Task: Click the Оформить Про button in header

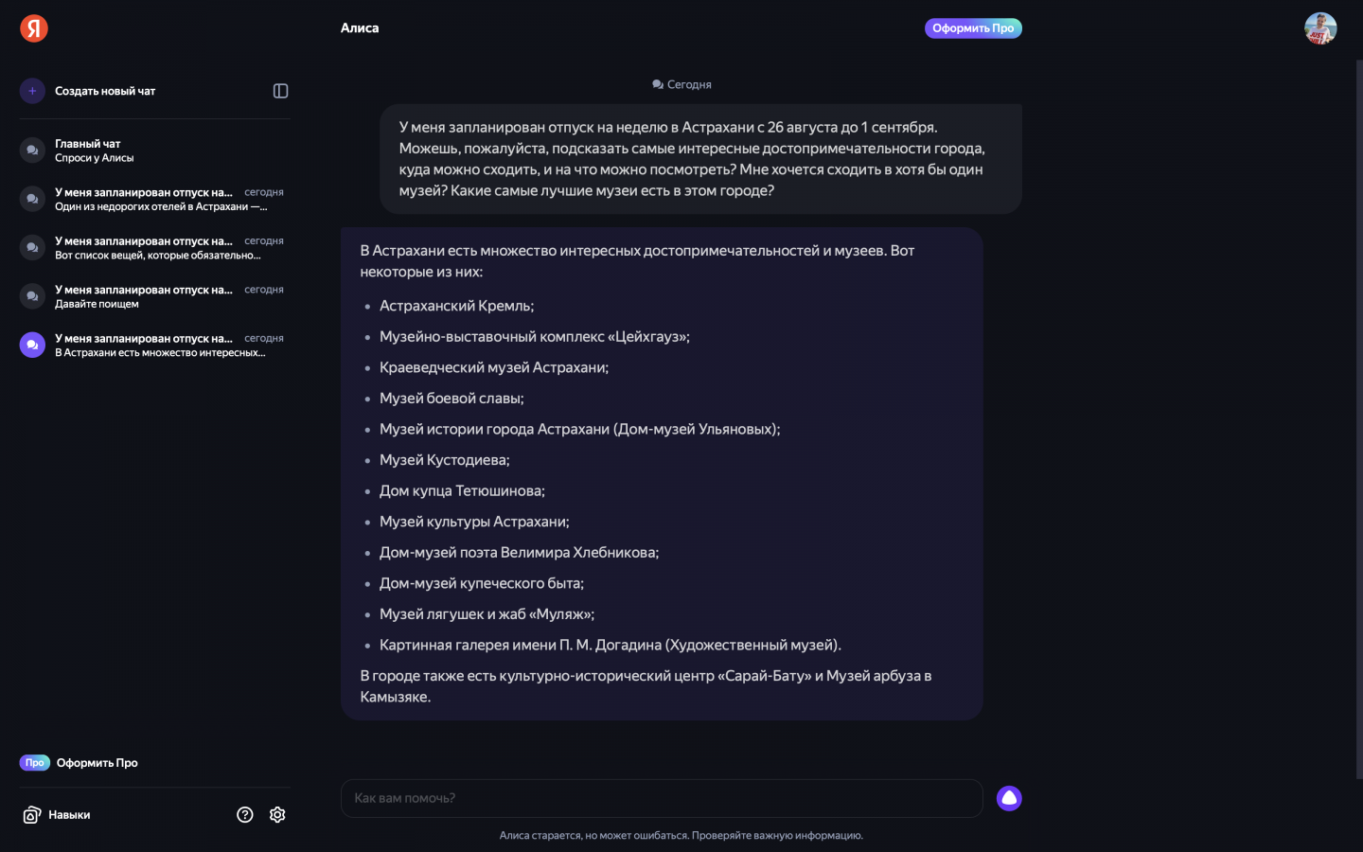Action: pyautogui.click(x=973, y=28)
